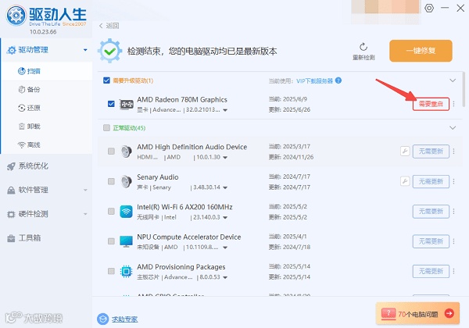
Task: Collapse the 驱动管理 sidebar menu arrow
Action: pyautogui.click(x=85, y=50)
